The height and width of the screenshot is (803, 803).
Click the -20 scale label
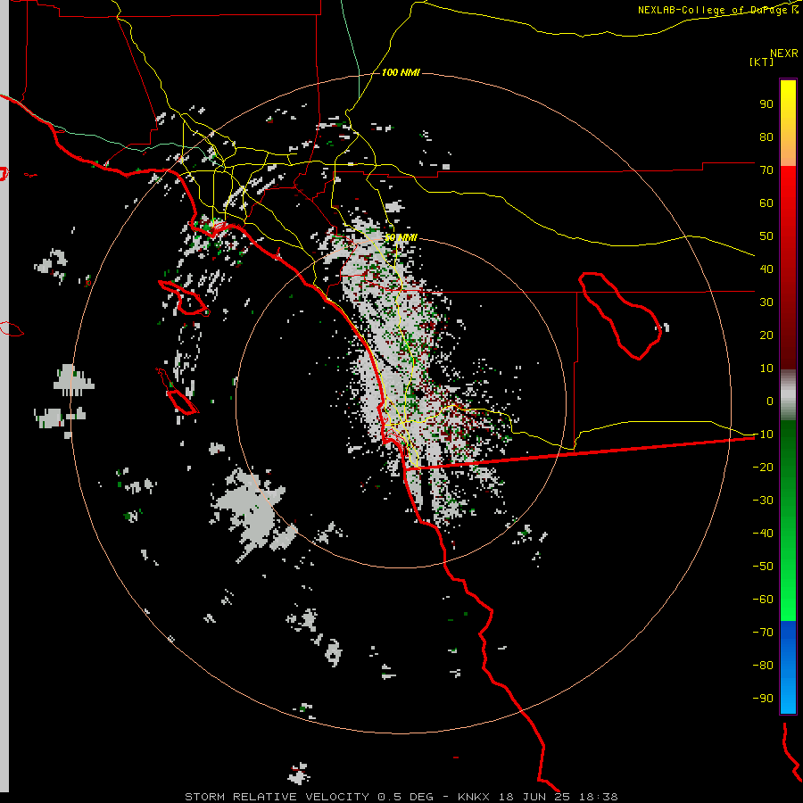[763, 467]
